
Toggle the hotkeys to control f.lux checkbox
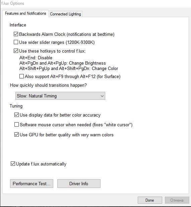[16, 51]
